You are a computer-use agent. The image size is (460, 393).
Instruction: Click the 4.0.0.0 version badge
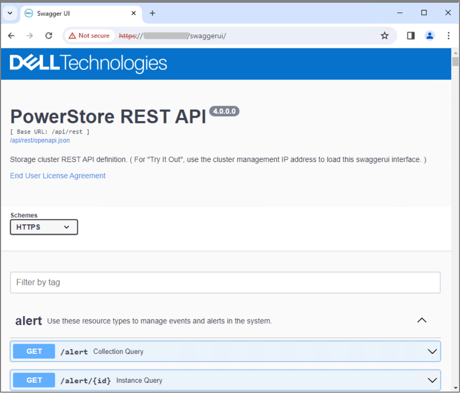click(x=224, y=111)
